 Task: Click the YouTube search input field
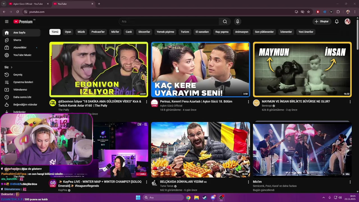pos(169,22)
